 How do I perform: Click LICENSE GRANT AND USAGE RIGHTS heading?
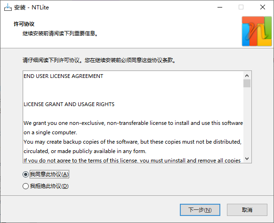pos(69,104)
